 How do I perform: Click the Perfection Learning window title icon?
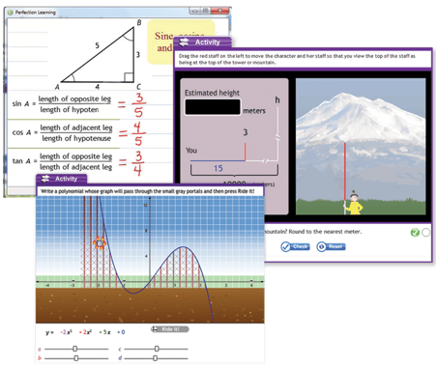(x=10, y=13)
